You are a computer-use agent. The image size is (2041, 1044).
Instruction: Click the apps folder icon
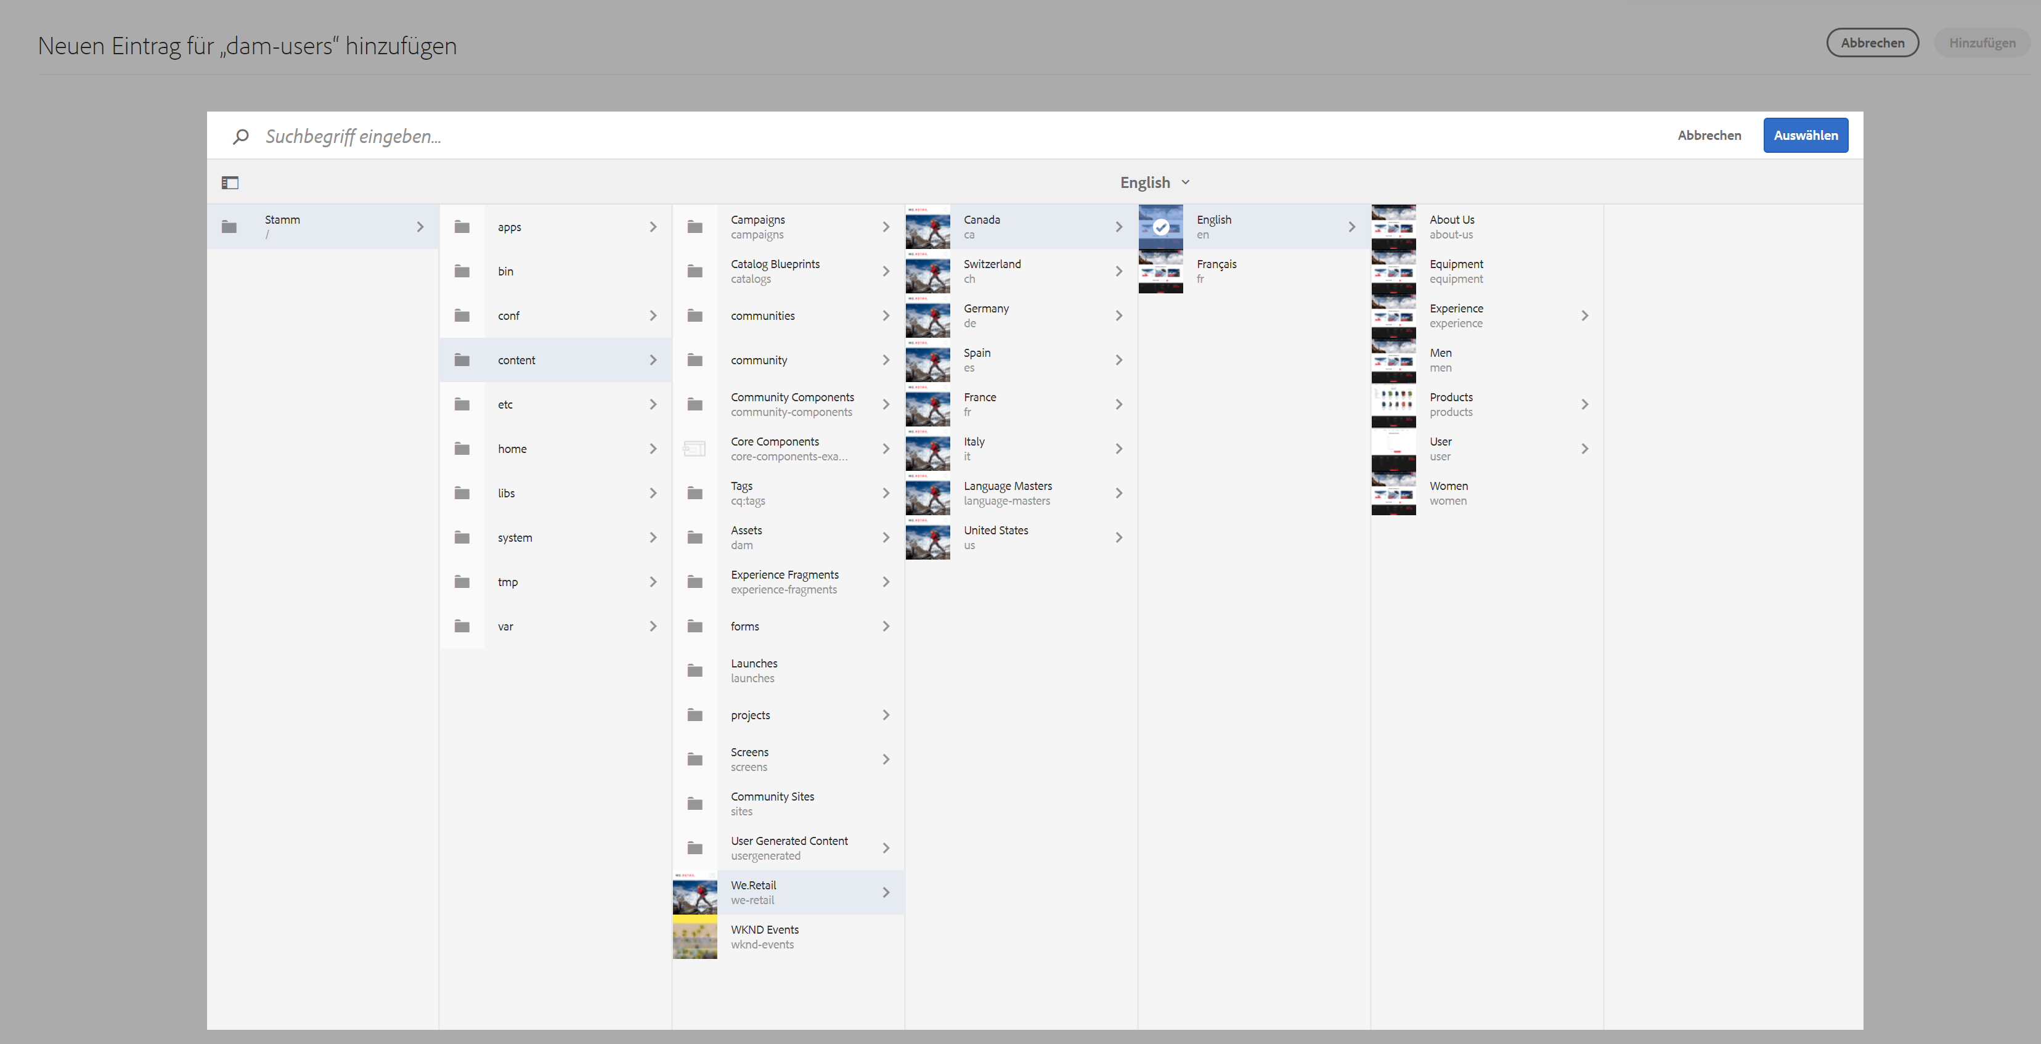[x=462, y=227]
